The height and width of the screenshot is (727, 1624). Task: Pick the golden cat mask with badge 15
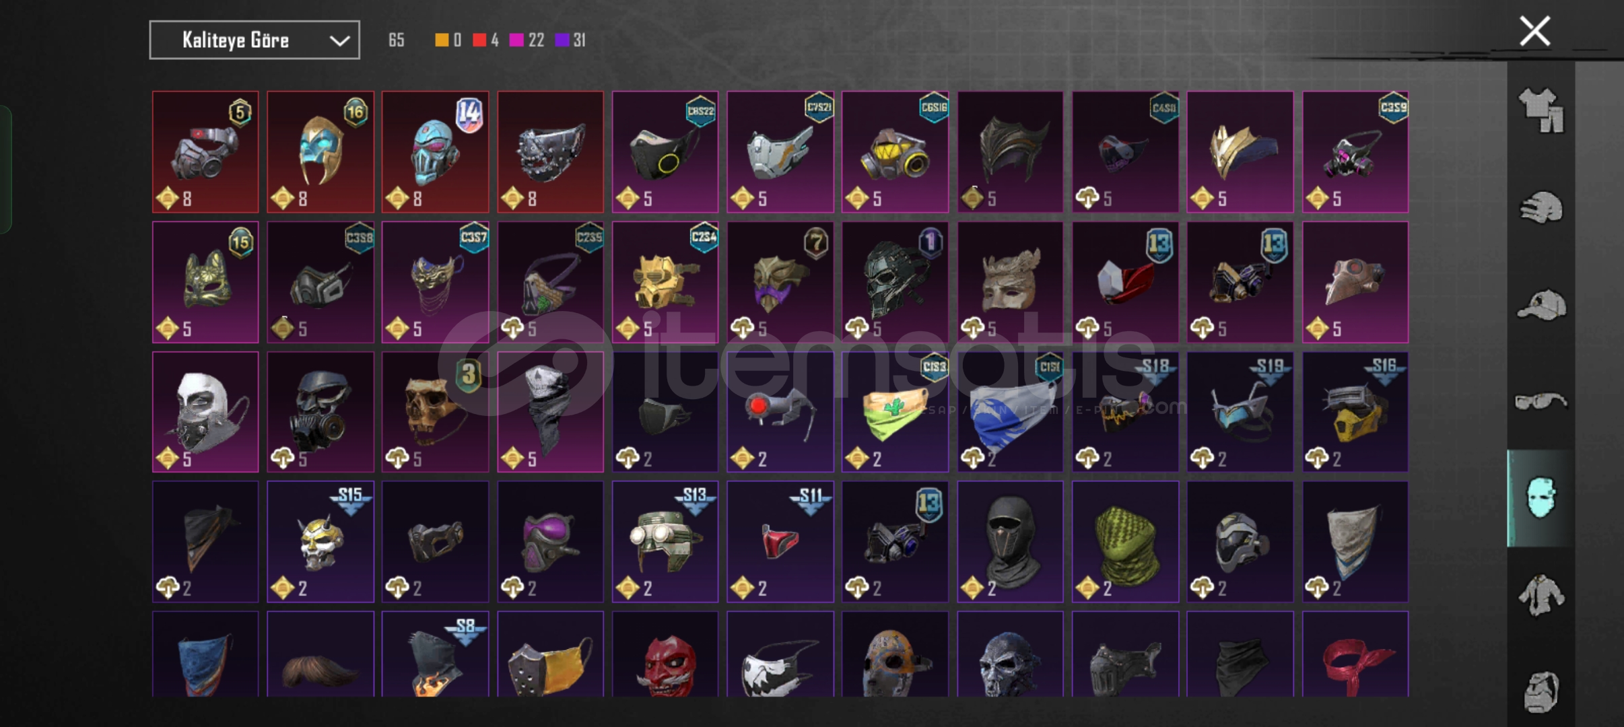205,282
